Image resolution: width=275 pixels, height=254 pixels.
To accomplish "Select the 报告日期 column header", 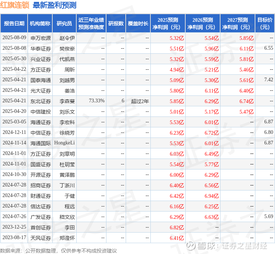I will [14, 24].
